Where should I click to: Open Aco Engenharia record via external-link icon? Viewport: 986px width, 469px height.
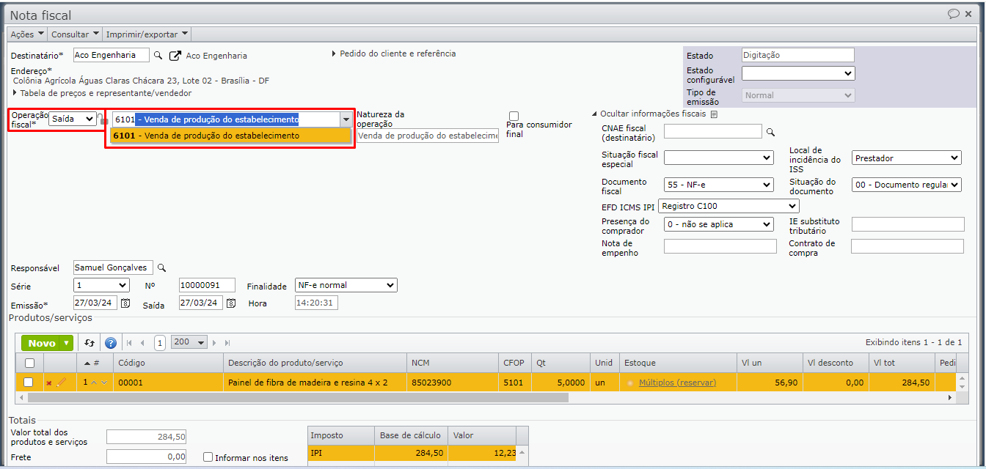[x=175, y=56]
